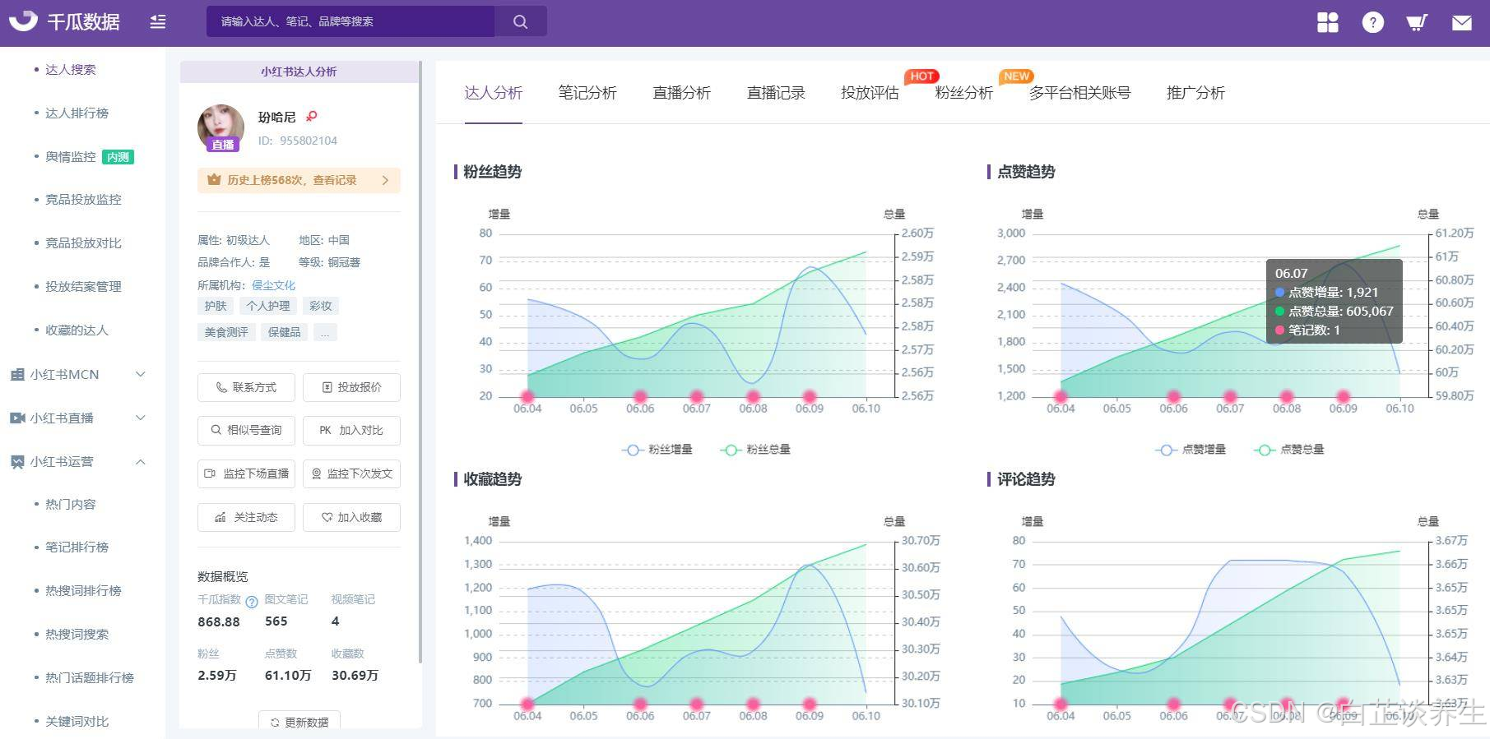Click 06.09 note marker on 收藏趋势 chart

810,704
